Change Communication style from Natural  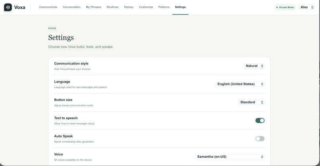(x=254, y=66)
